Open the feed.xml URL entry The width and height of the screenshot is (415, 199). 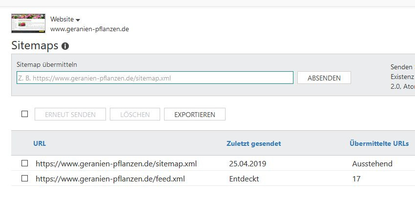tap(110, 179)
